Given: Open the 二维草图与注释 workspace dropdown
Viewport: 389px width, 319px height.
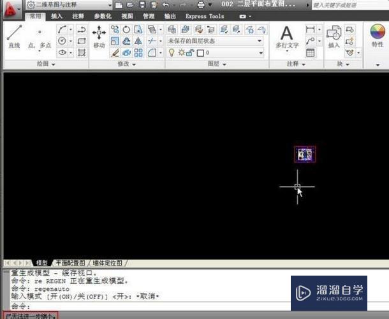Looking at the screenshot, I should click(x=68, y=4).
